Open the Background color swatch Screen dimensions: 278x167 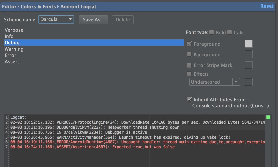click(x=248, y=54)
